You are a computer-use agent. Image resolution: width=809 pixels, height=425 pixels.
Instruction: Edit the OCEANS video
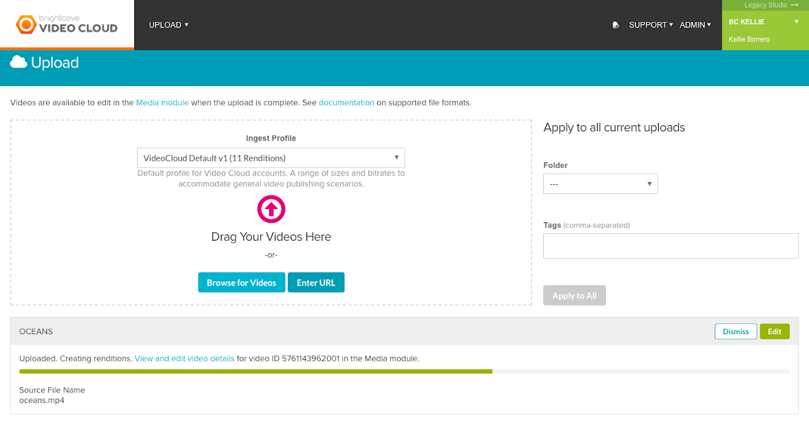[x=775, y=331]
